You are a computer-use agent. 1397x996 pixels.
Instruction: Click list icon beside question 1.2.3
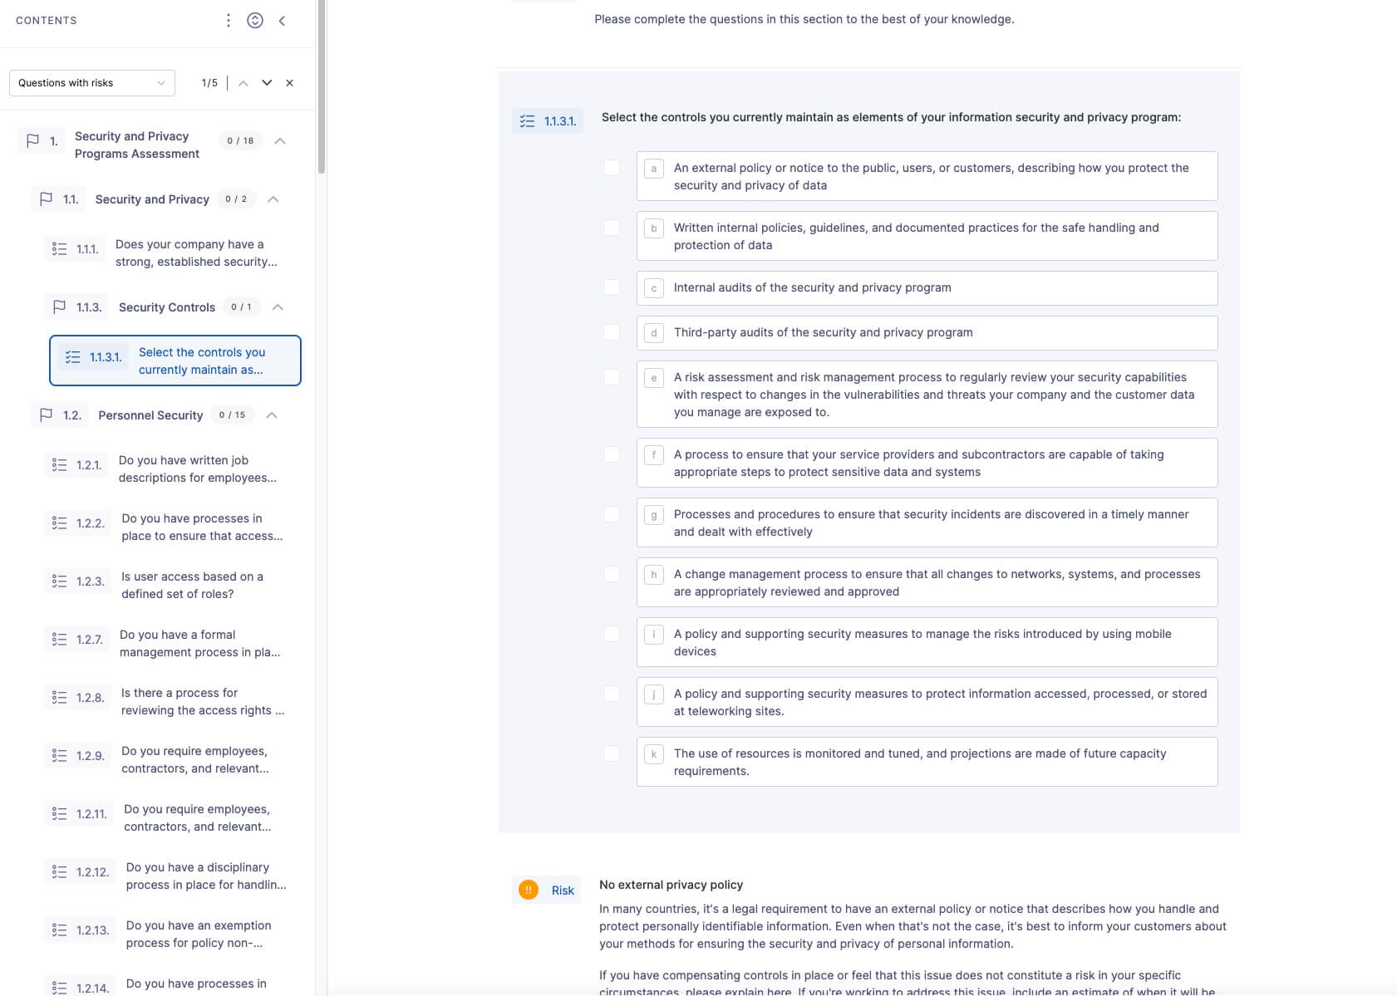pos(59,581)
